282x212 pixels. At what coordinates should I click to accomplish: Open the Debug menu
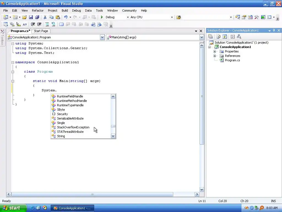click(x=77, y=10)
